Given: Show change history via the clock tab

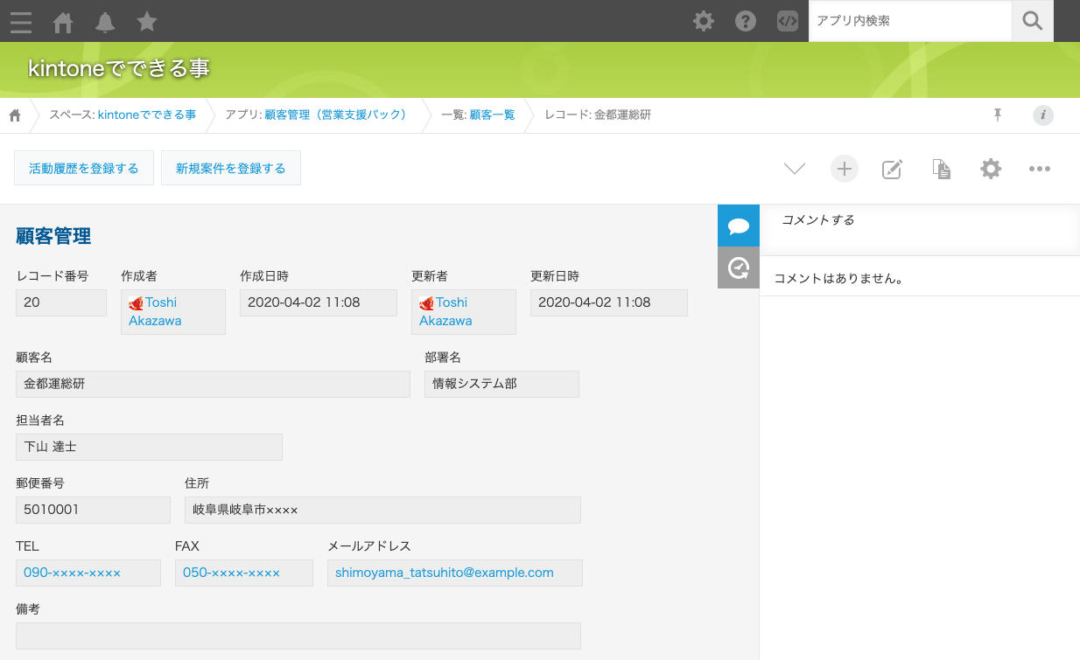Looking at the screenshot, I should [738, 267].
